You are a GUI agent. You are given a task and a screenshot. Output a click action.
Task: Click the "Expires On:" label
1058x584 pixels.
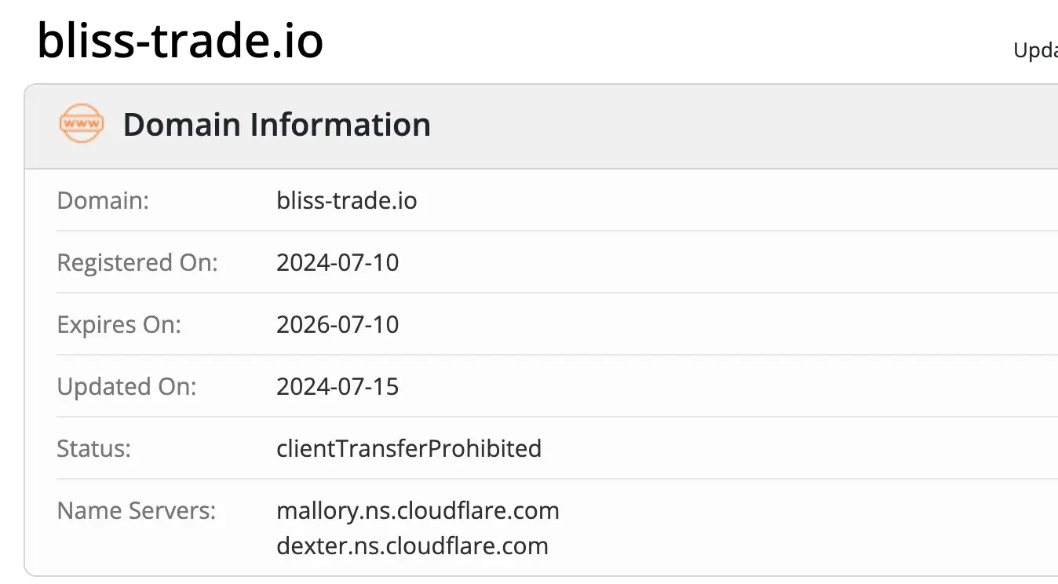pos(119,324)
